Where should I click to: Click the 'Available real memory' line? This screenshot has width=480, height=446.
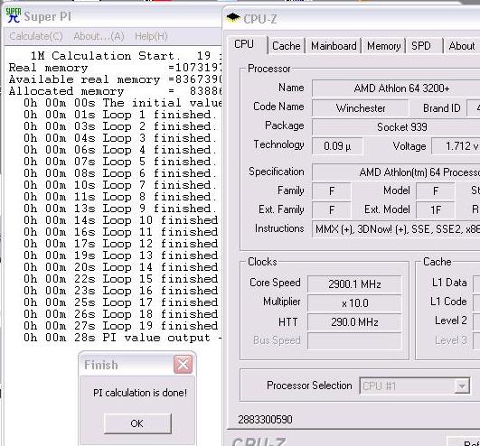click(x=115, y=79)
